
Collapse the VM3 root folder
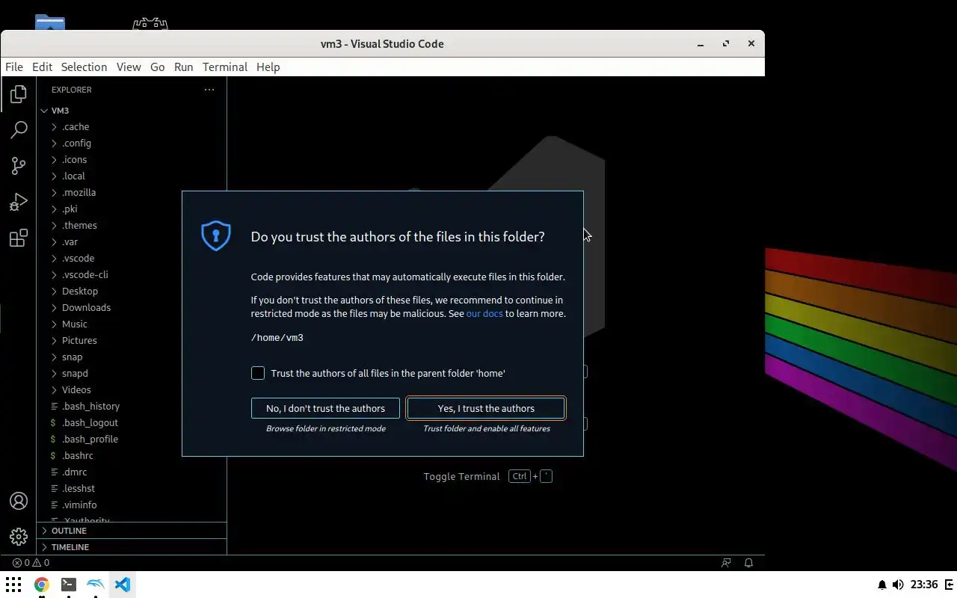[132, 111]
